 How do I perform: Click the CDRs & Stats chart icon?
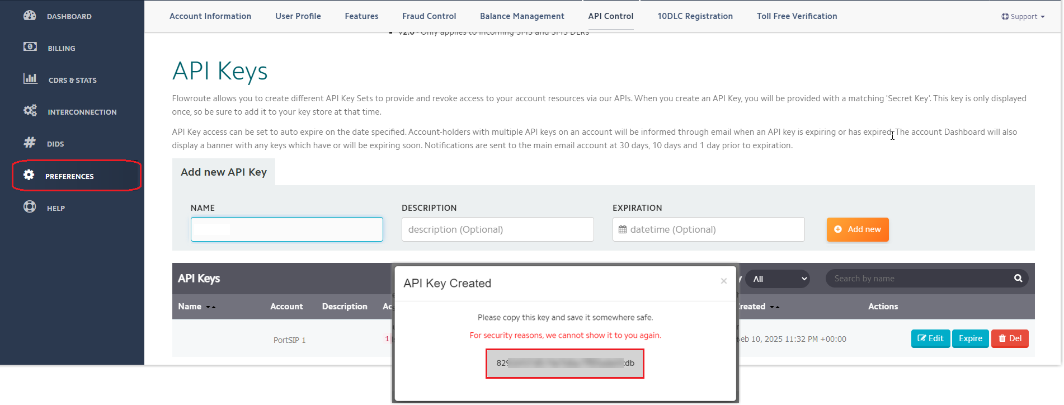[x=30, y=79]
